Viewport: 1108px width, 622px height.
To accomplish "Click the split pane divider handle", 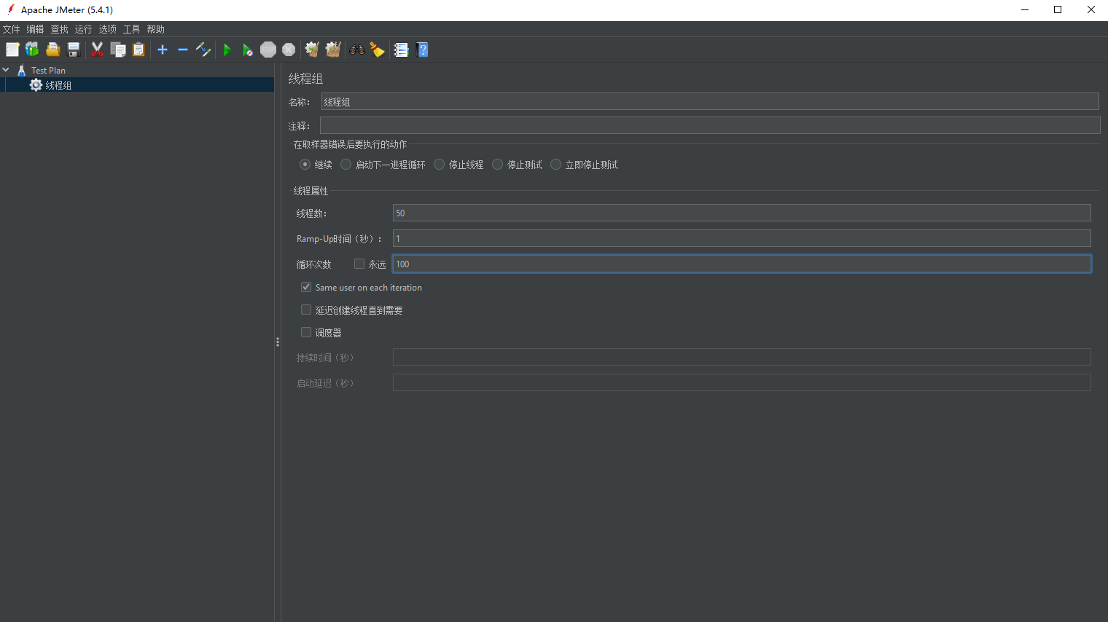I will 278,342.
